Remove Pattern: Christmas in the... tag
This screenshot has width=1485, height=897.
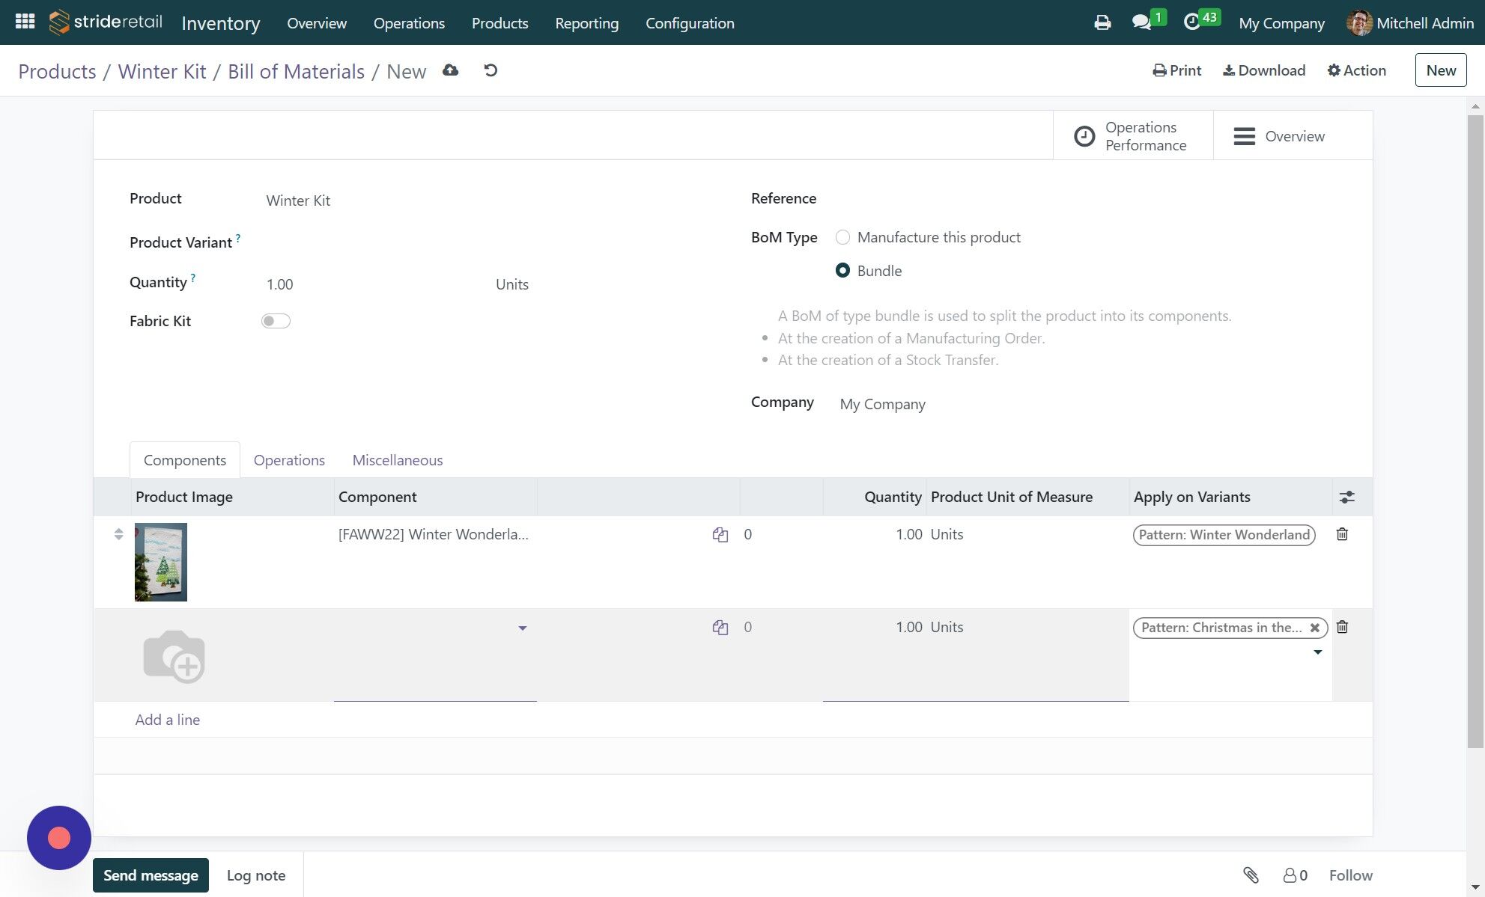coord(1314,628)
